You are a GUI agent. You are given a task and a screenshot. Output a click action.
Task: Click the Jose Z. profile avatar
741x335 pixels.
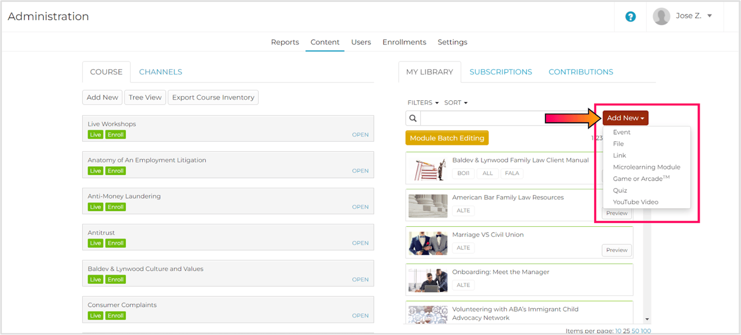[661, 16]
